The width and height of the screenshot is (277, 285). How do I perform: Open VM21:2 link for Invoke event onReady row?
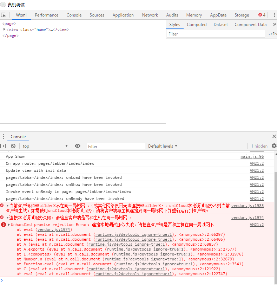[257, 192]
